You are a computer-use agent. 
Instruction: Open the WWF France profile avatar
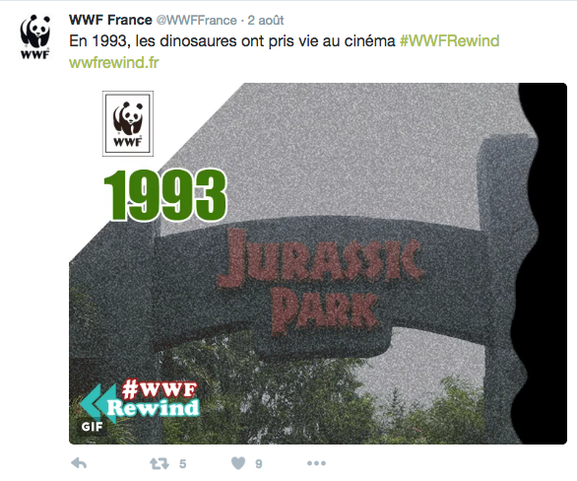click(35, 36)
